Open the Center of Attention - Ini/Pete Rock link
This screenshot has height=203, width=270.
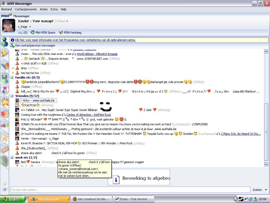tap(89, 115)
